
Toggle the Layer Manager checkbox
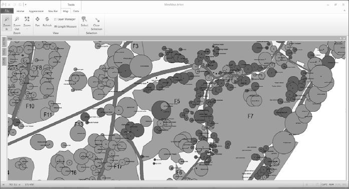coord(56,20)
